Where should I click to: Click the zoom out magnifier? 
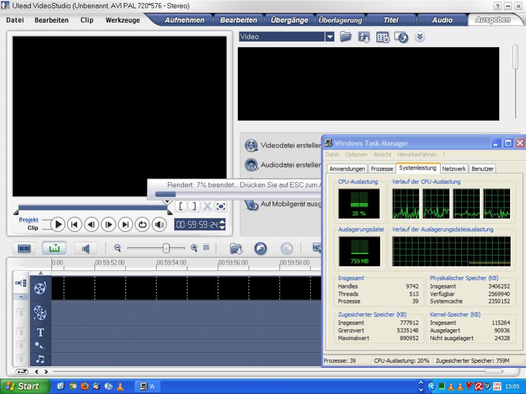point(117,248)
